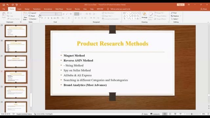This screenshot has height=118, width=210.
Task: Increase the font size
Action: 64,14
